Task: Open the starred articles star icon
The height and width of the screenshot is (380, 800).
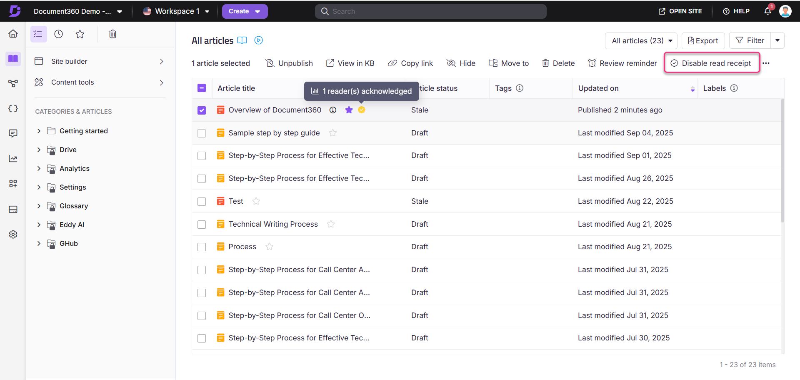Action: coord(80,34)
